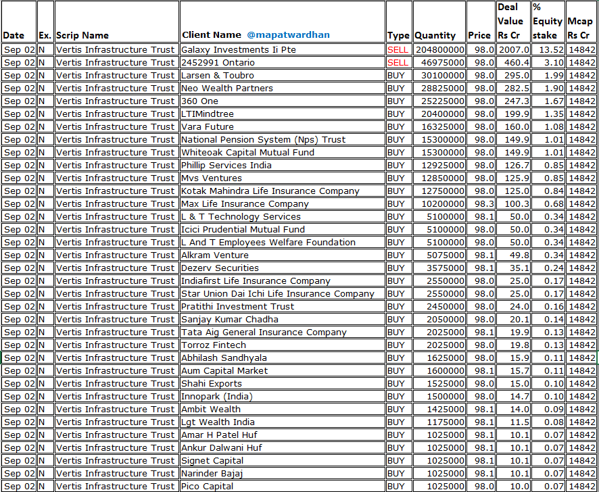599x492 pixels.
Task: Click the 'LTIMindtree' client cell
Action: point(283,114)
